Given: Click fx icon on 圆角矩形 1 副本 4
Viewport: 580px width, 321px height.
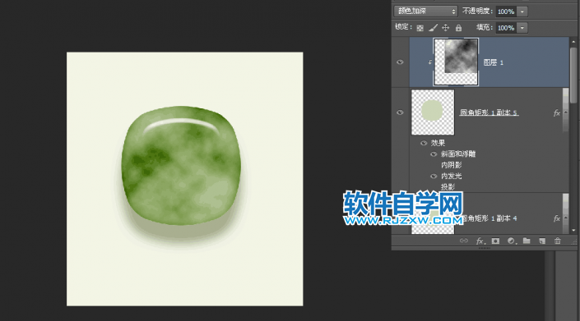Looking at the screenshot, I should point(556,218).
